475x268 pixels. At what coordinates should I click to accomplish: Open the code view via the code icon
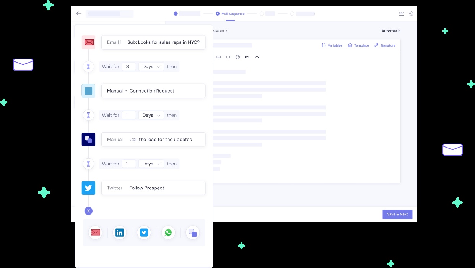click(228, 57)
